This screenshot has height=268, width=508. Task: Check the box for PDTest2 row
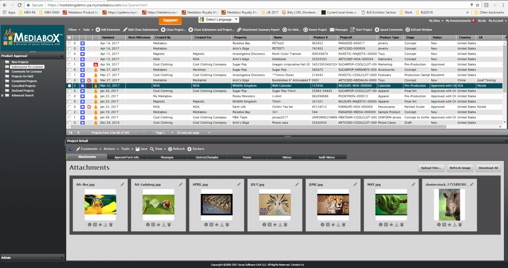pyautogui.click(x=69, y=43)
